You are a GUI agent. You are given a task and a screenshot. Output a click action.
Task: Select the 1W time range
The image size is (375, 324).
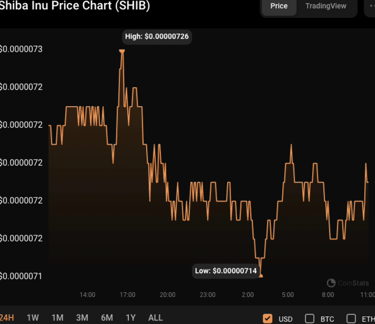[x=33, y=318]
